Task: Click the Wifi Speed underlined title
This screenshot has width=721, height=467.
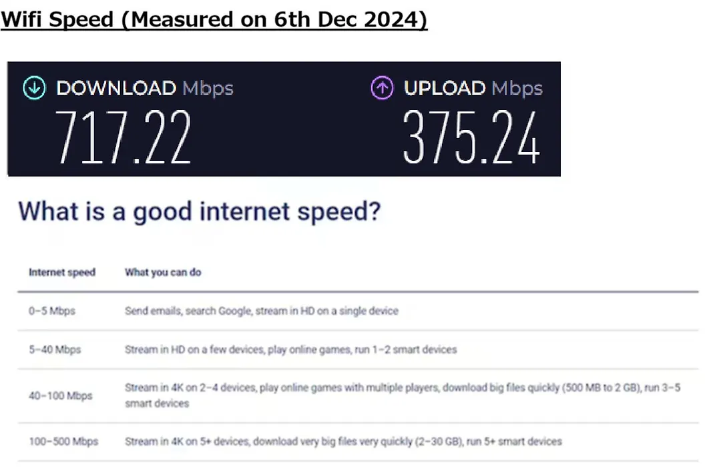Action: 214,20
